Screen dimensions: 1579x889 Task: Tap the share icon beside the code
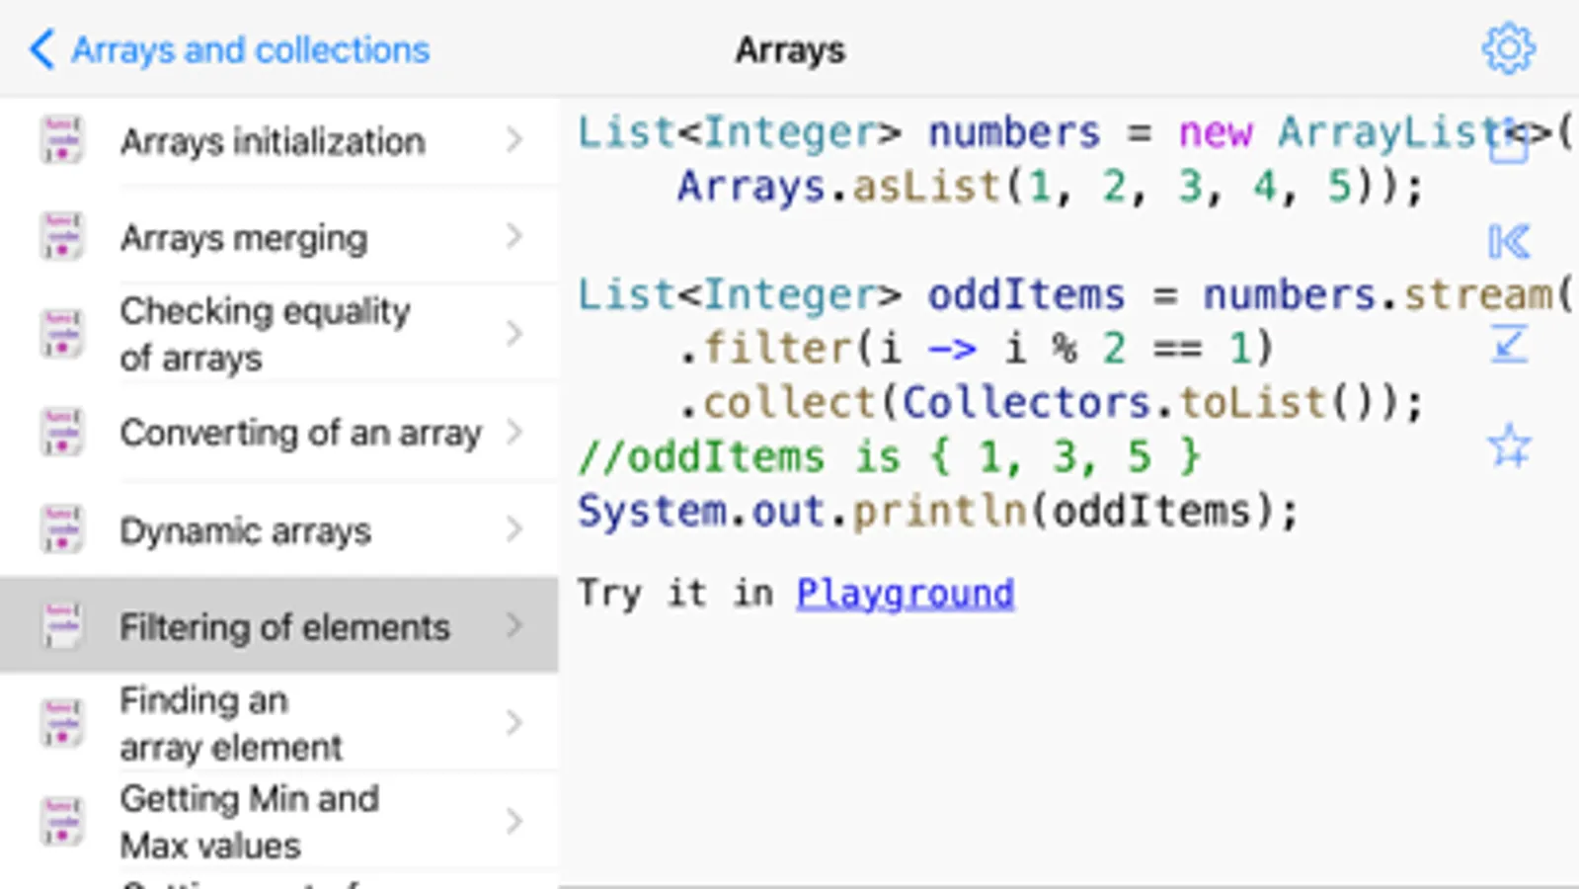click(x=1508, y=141)
